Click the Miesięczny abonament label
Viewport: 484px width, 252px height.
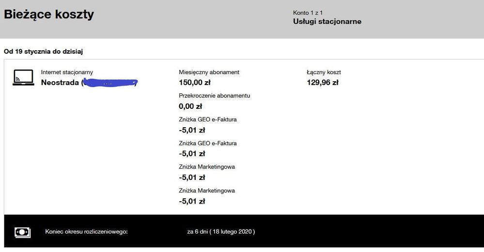click(209, 72)
